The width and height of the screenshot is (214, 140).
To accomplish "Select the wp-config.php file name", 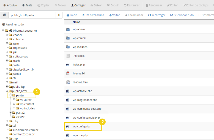I will [x=81, y=126].
